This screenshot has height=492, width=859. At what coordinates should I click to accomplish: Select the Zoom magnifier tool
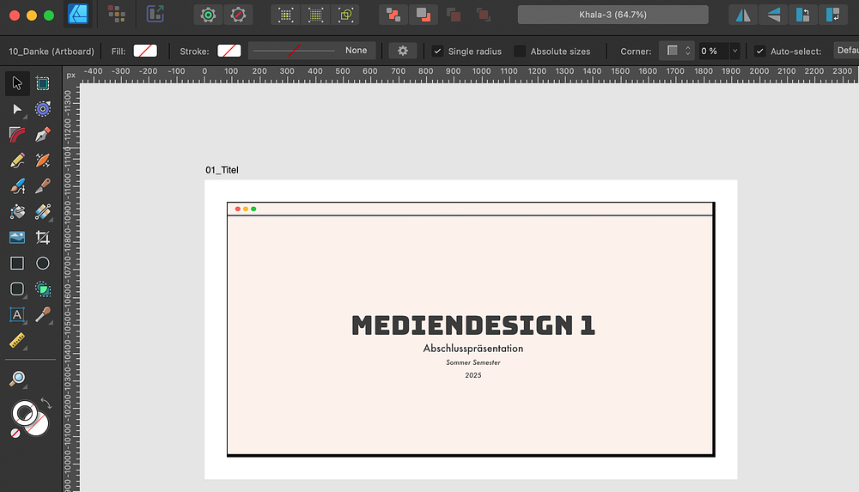point(17,379)
